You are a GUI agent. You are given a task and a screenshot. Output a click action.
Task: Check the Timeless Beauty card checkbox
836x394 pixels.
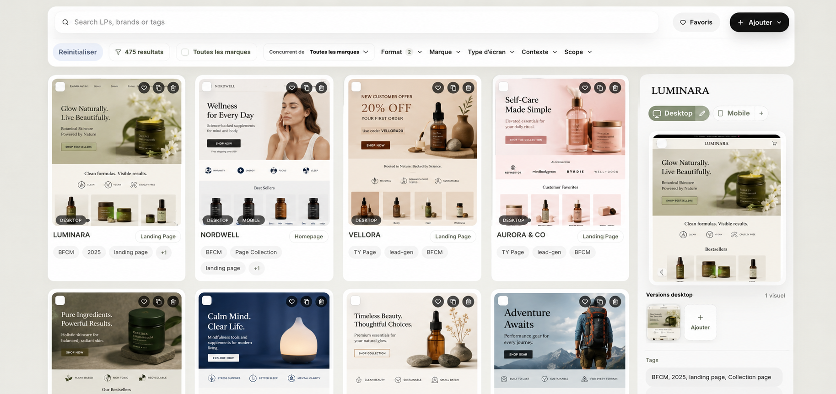click(x=356, y=301)
